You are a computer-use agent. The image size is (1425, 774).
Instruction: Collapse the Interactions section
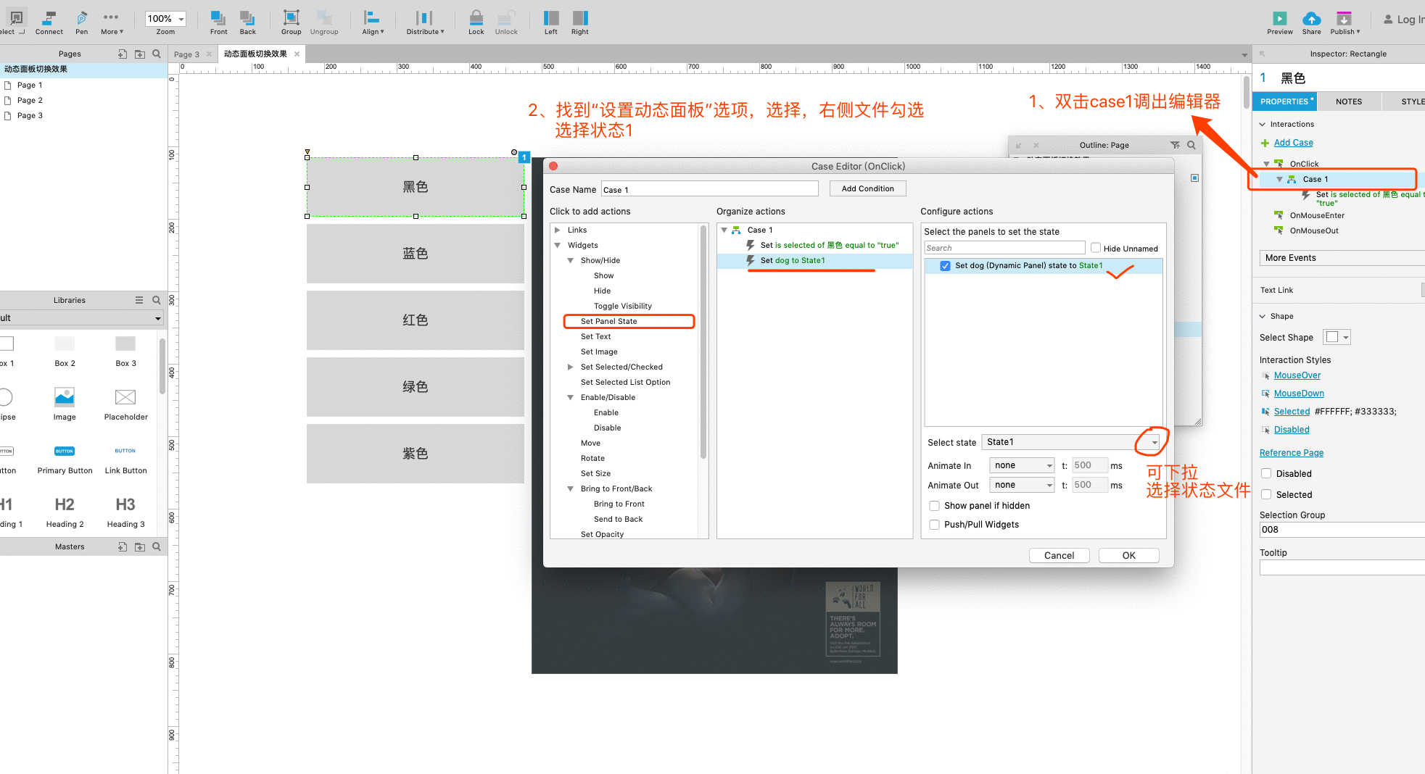click(x=1263, y=124)
